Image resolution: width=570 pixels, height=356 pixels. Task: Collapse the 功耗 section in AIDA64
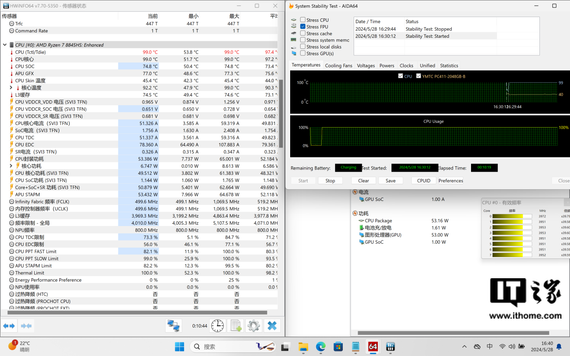coord(355,214)
